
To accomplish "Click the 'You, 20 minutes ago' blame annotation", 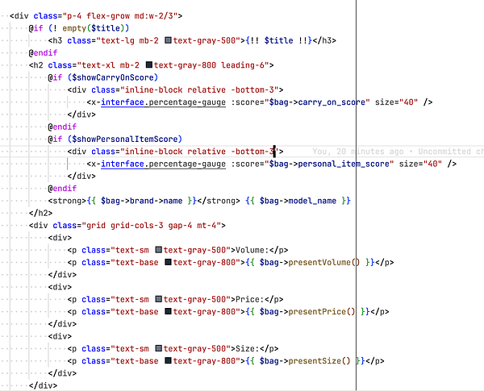I will point(358,152).
